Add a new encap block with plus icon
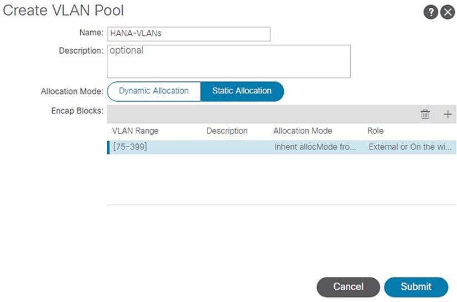457x302 pixels. (448, 114)
